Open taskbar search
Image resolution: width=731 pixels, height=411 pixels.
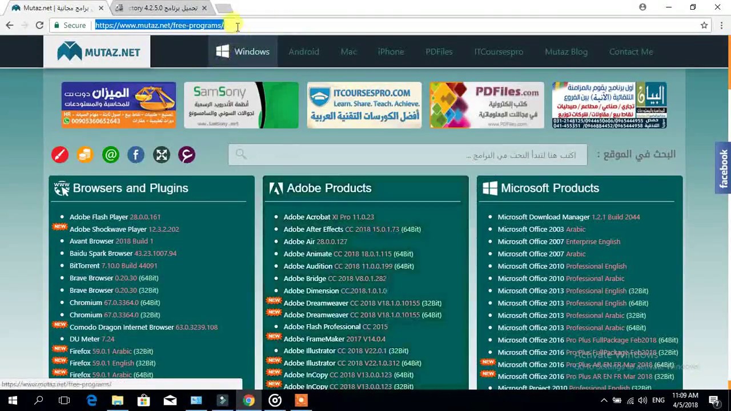click(39, 400)
